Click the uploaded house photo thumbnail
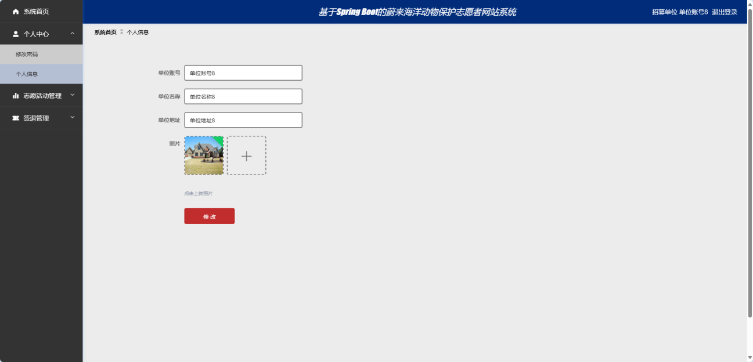The width and height of the screenshot is (753, 362). [x=204, y=155]
